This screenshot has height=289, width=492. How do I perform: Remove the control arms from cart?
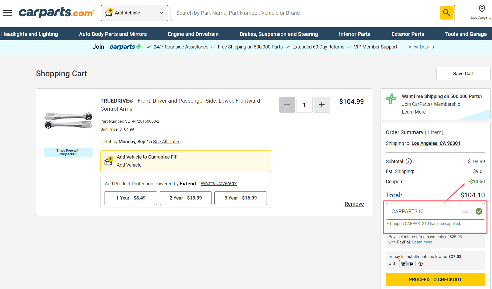354,204
